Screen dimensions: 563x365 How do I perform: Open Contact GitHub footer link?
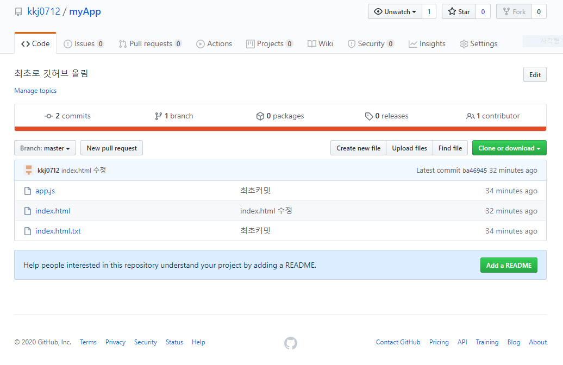pyautogui.click(x=398, y=342)
